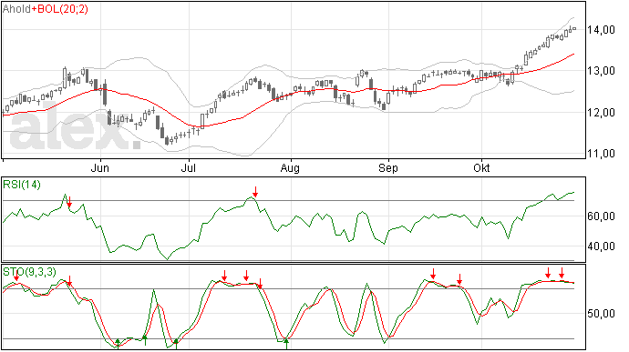Click the 14,00 price axis label
Viewport: 629px width, 352px height.
coord(601,30)
